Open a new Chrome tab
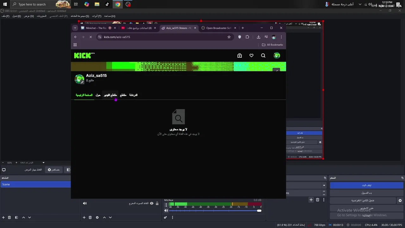This screenshot has width=405, height=228. (x=243, y=28)
